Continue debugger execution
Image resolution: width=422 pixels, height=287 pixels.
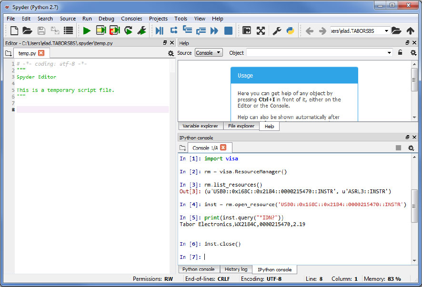pyautogui.click(x=214, y=30)
